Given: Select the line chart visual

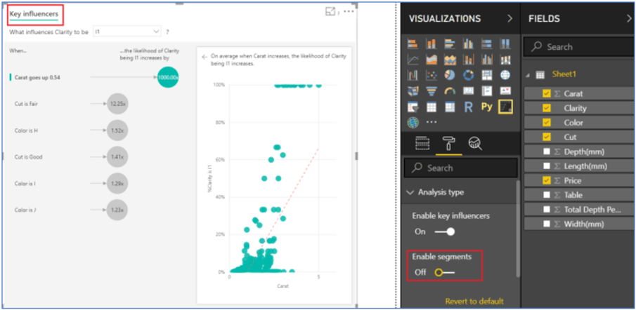Looking at the screenshot, I should pos(413,60).
